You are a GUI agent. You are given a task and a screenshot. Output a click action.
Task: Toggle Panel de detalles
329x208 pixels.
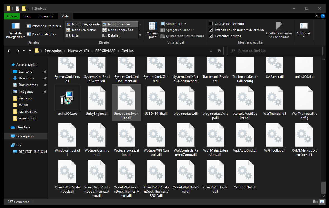coord(41,34)
